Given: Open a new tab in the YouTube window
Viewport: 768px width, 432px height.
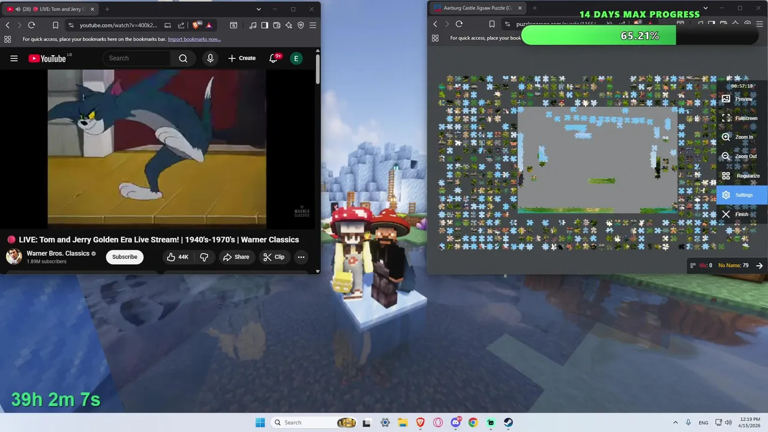Looking at the screenshot, I should [x=107, y=9].
